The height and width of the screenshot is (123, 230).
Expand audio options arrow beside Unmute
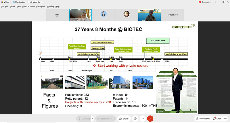click(92, 118)
